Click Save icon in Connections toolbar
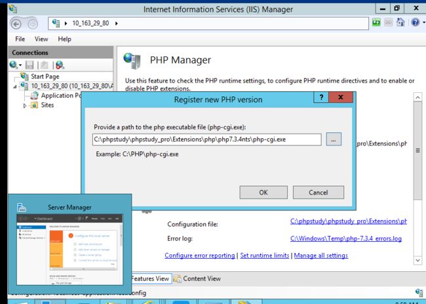Image resolution: width=426 pixels, height=304 pixels. pos(29,65)
